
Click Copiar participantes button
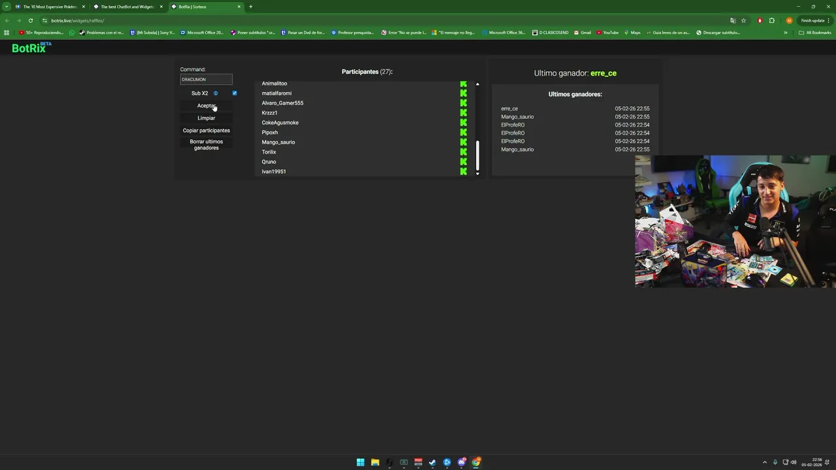[206, 131]
